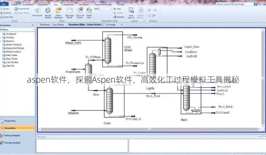Click the flowsheet vertical scrollbar
The image size is (266, 155).
(263, 78)
